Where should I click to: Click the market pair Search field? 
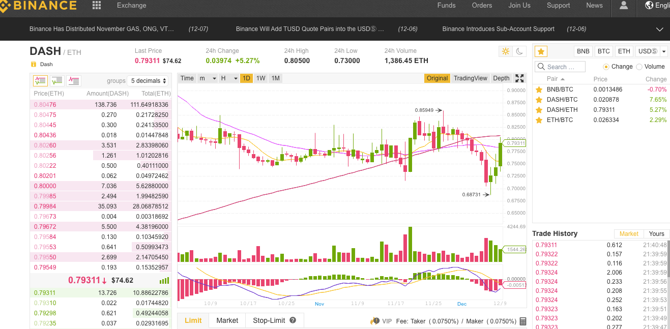(x=560, y=67)
